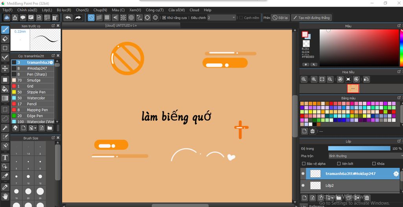
Task: Select the Watercolor brush with size 50
Action: 33,98
